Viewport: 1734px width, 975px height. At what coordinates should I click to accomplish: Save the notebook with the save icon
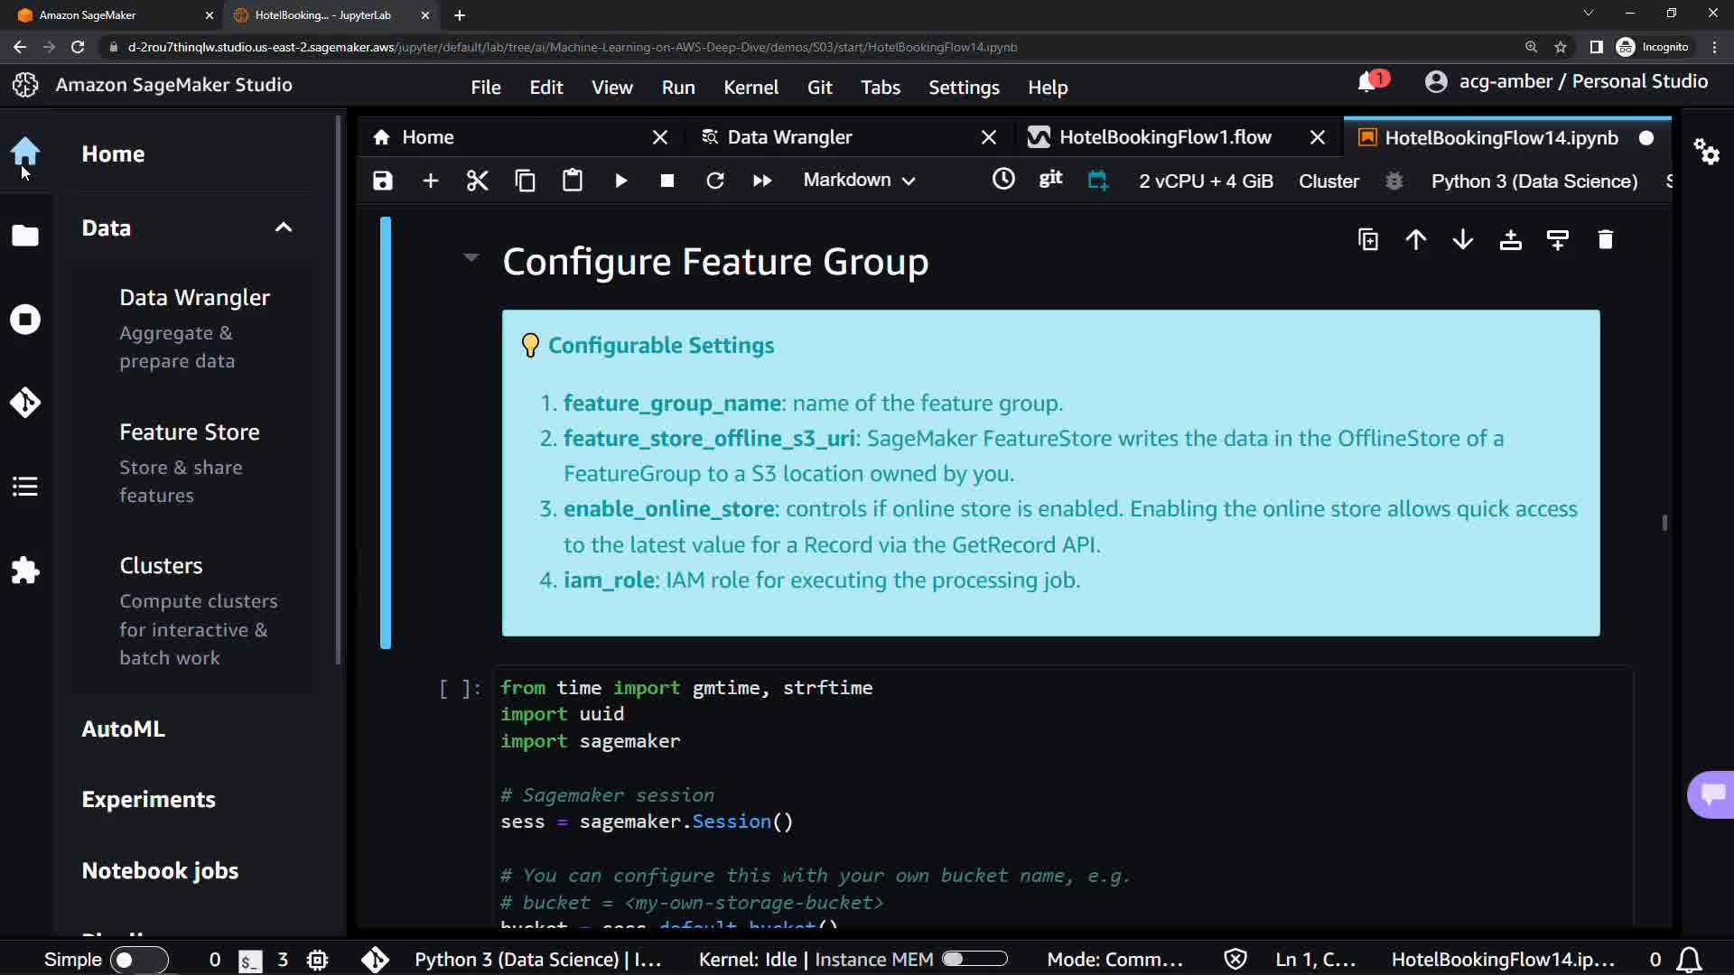pos(383,181)
